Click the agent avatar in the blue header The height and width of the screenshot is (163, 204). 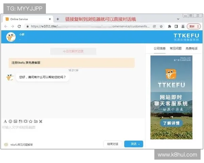coord(11,37)
